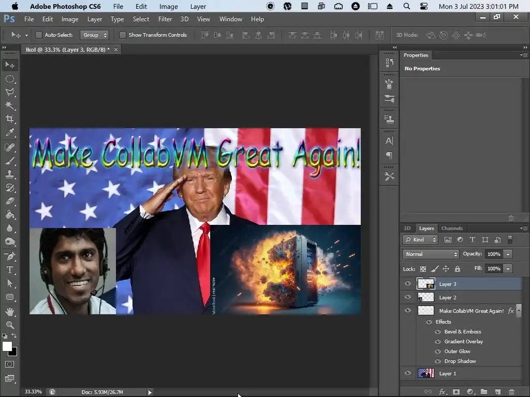Hide Layer 2 visibility eye
Viewport: 530px width, 397px height.
(x=408, y=297)
